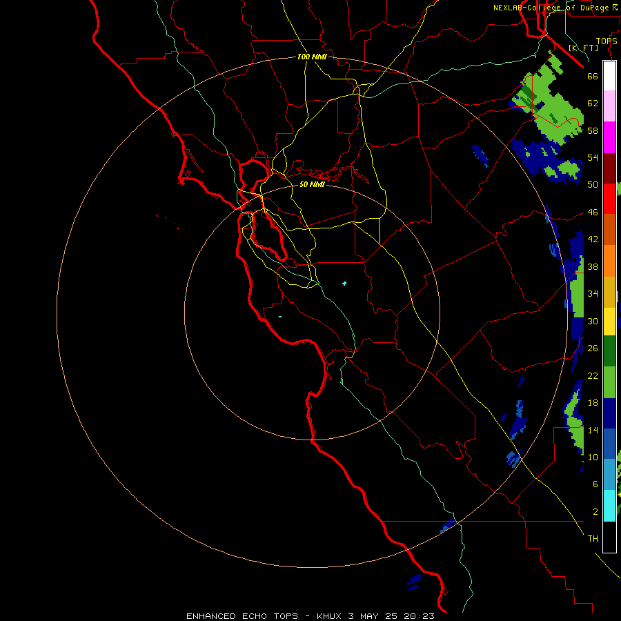Click the '30' legend value

pyautogui.click(x=593, y=321)
